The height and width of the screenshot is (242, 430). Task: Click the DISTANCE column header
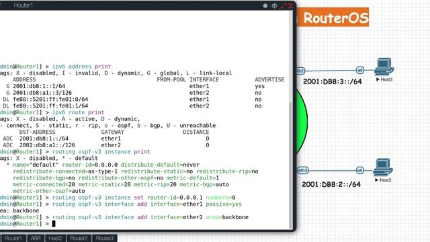click(196, 132)
